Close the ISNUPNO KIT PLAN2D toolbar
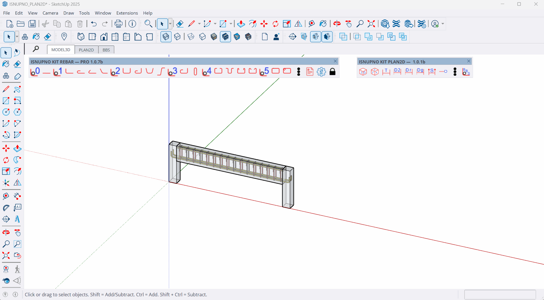Viewport: 544px width, 300px height. coord(469,61)
